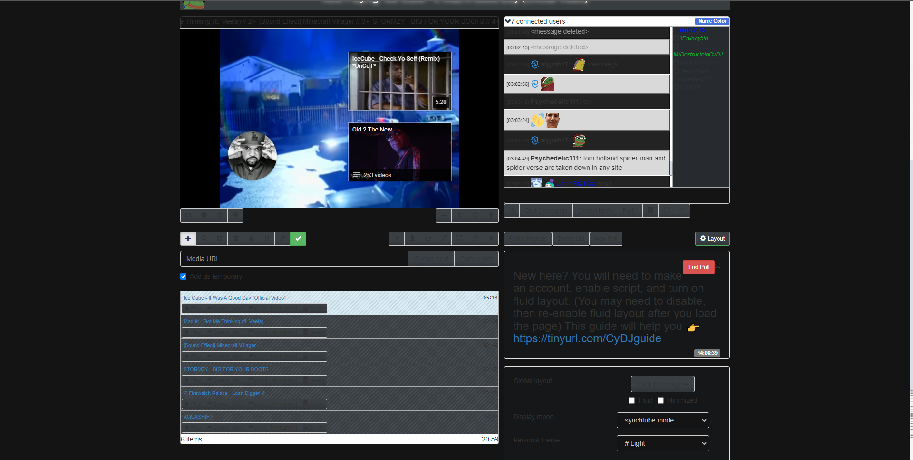Click the Party! button
The image size is (913, 460).
point(630,211)
